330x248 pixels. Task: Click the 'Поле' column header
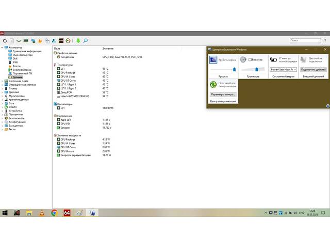click(57, 49)
